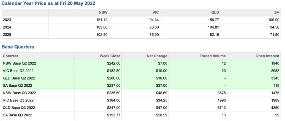285x121 pixels.
Task: Select the SA Base Q2 2022 contract
Action: pyautogui.click(x=141, y=85)
